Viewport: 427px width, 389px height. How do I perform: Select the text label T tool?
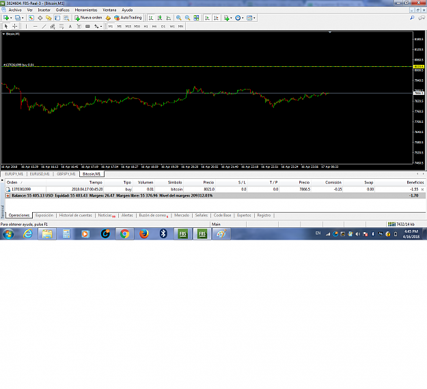(x=79, y=27)
